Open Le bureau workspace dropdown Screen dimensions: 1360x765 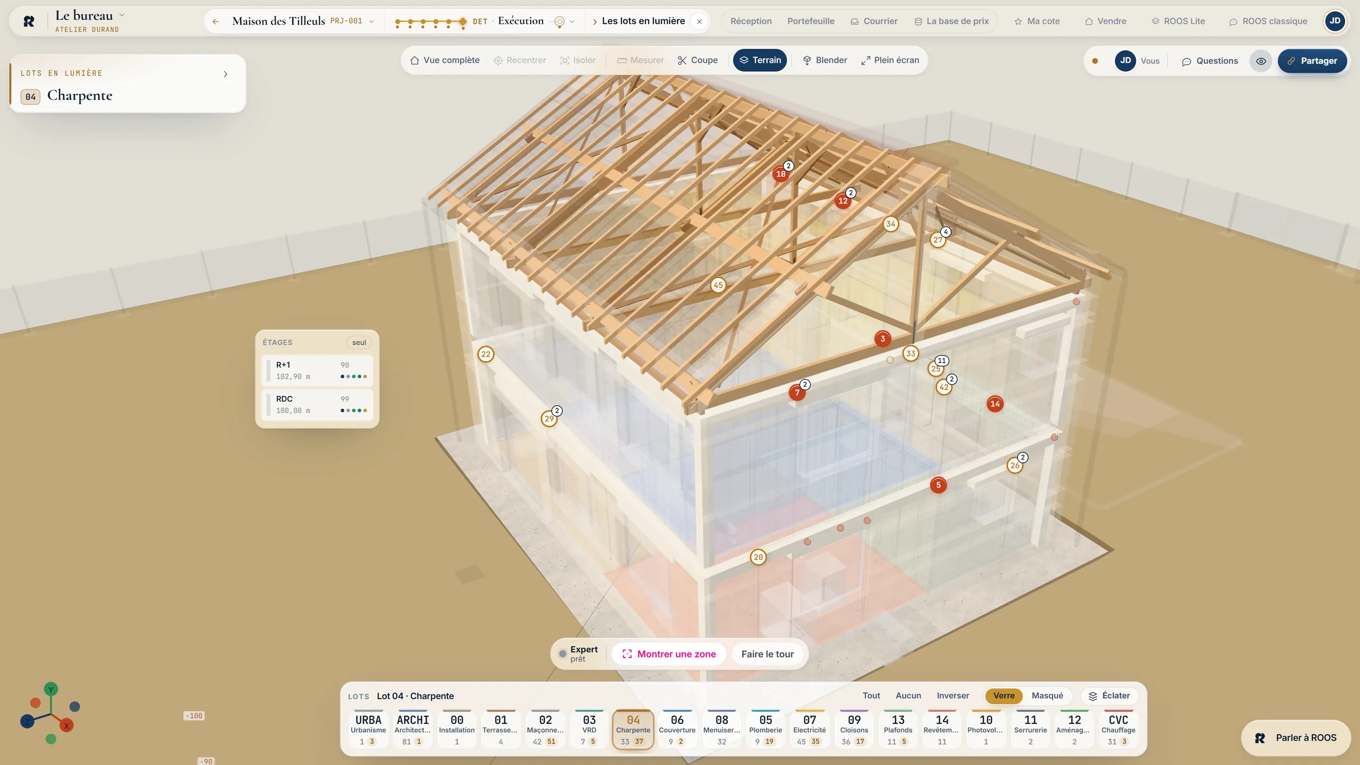tap(122, 15)
